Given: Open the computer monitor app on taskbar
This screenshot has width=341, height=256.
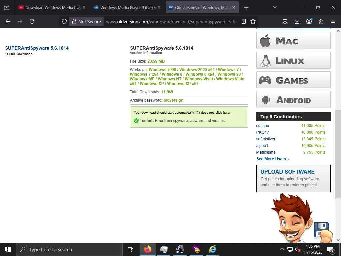Looking at the screenshot, I should pyautogui.click(x=164, y=249).
